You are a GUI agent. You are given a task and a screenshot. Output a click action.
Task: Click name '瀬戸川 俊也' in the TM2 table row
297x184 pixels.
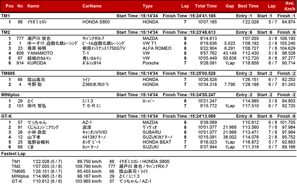39,38
